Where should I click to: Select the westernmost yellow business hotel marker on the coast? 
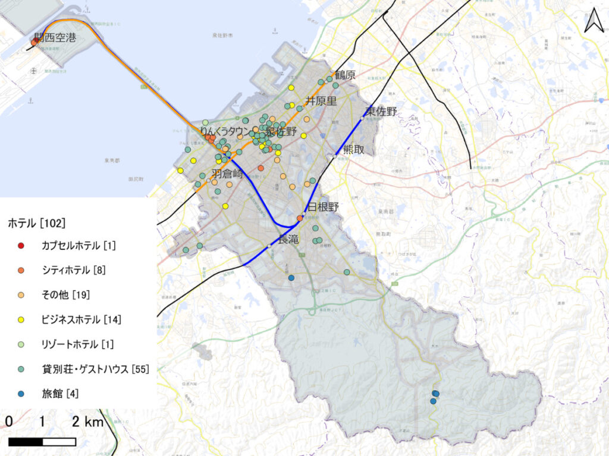point(180,170)
